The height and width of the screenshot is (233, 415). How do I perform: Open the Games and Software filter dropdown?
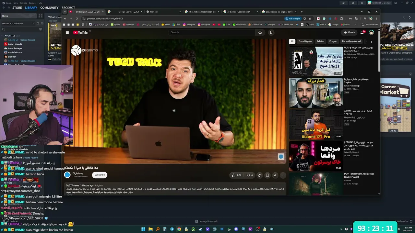(x=18, y=23)
